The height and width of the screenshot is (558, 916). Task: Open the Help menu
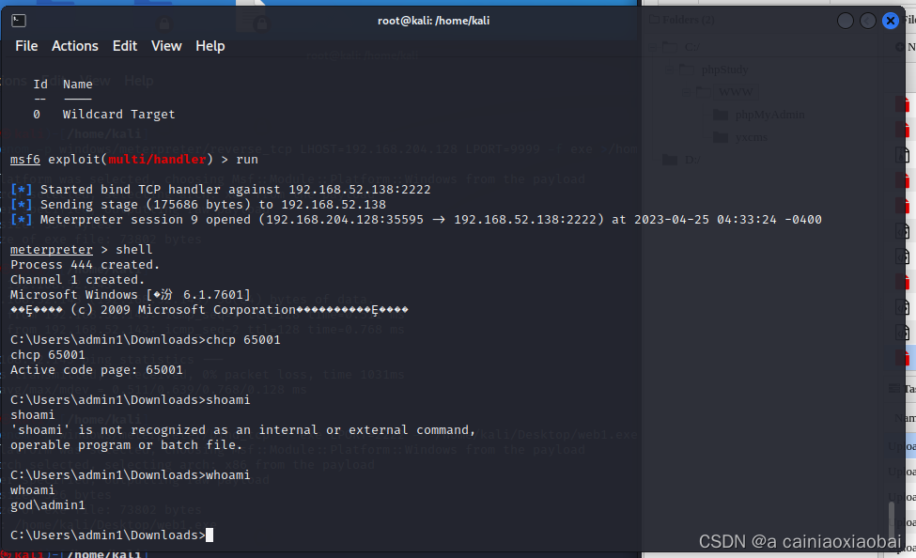click(210, 46)
